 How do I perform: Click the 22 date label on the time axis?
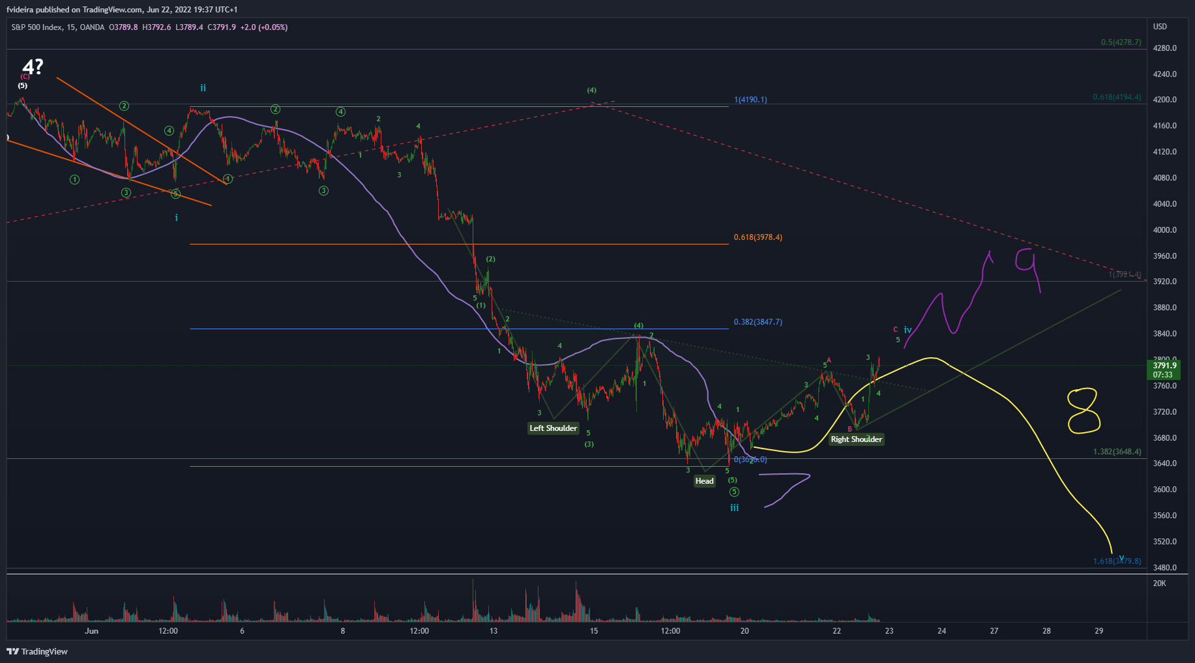(836, 631)
